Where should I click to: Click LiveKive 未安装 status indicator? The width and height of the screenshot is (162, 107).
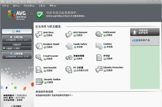click(105, 47)
